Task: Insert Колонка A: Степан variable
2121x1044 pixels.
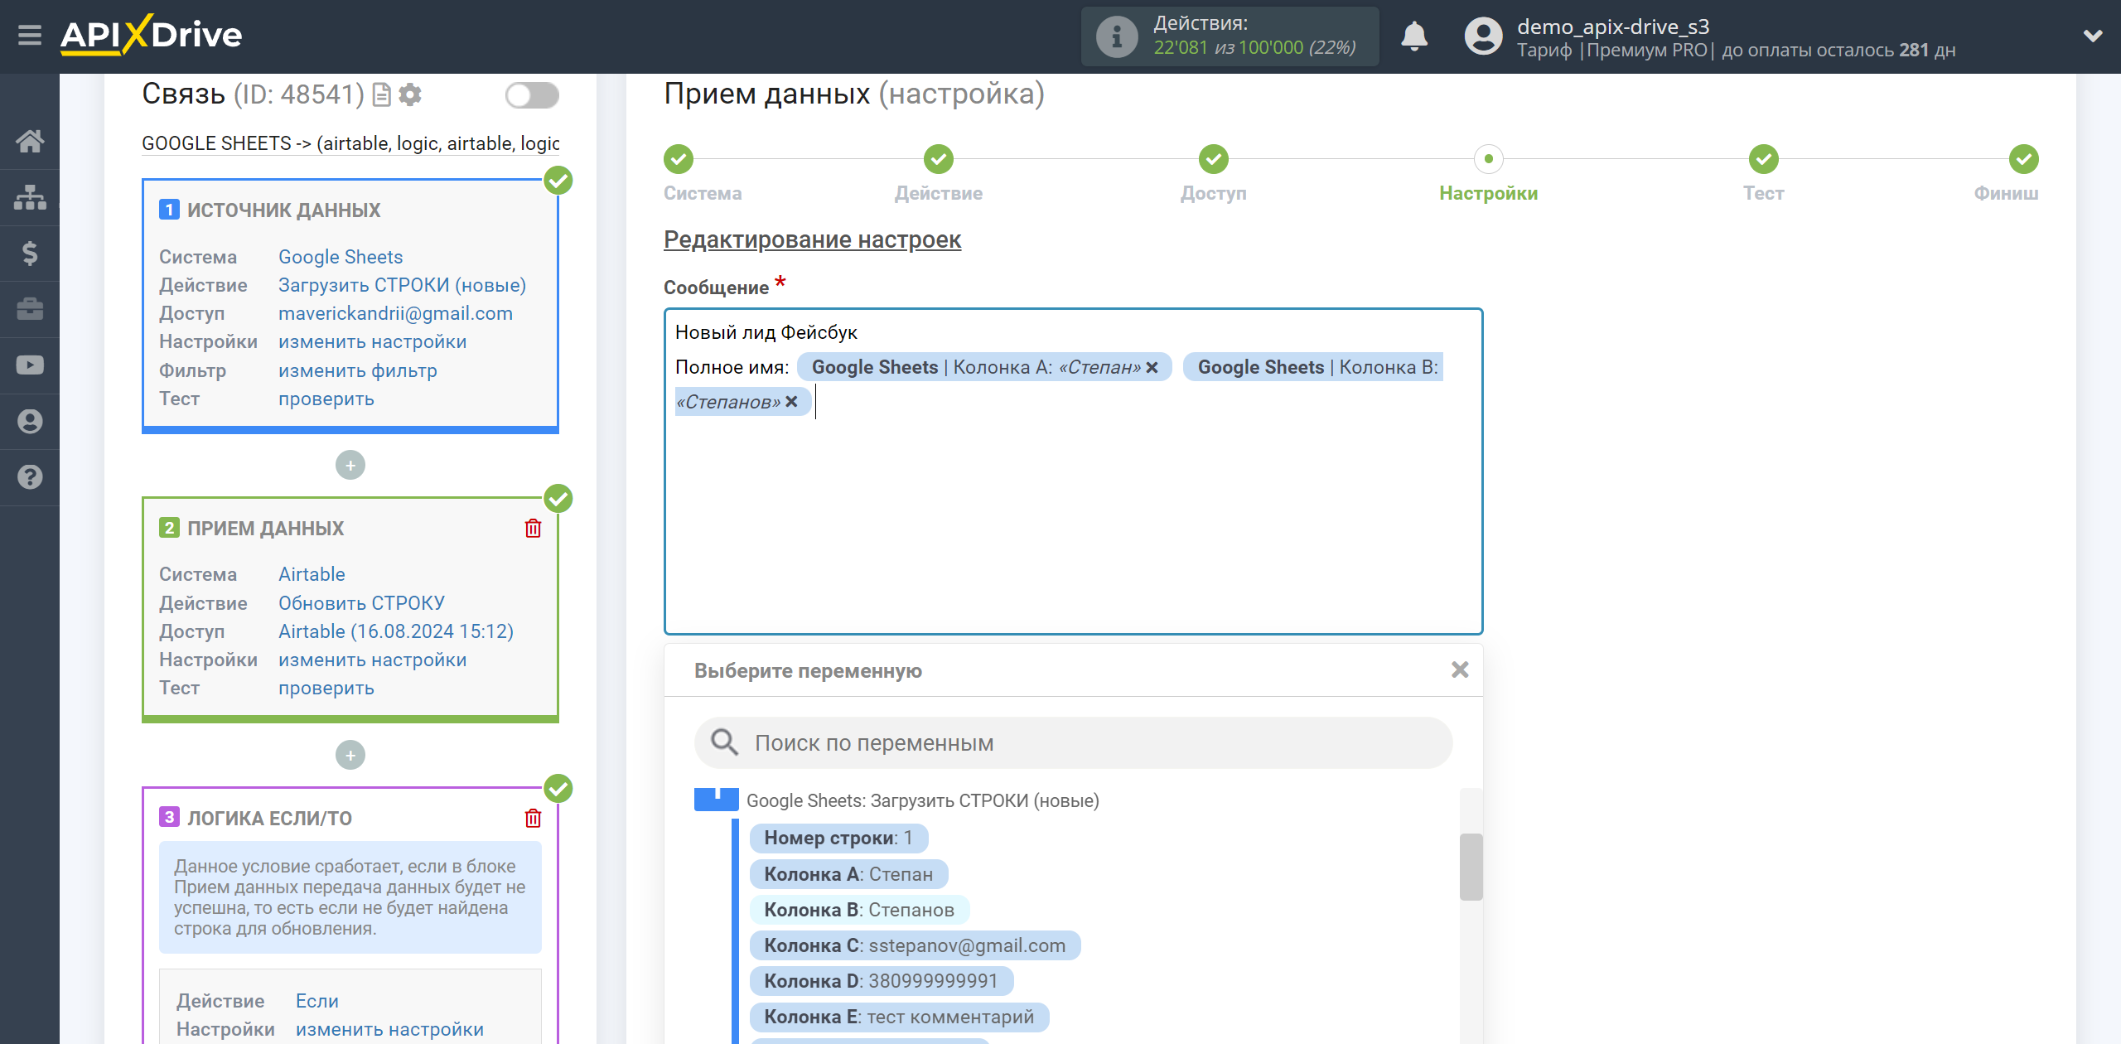Action: click(x=848, y=874)
